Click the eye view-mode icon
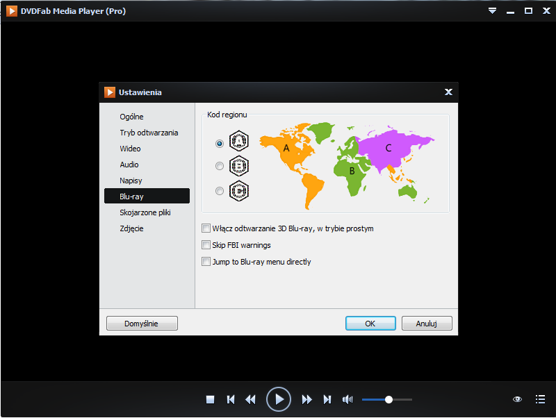Viewport: 556px width, 418px height. (517, 399)
